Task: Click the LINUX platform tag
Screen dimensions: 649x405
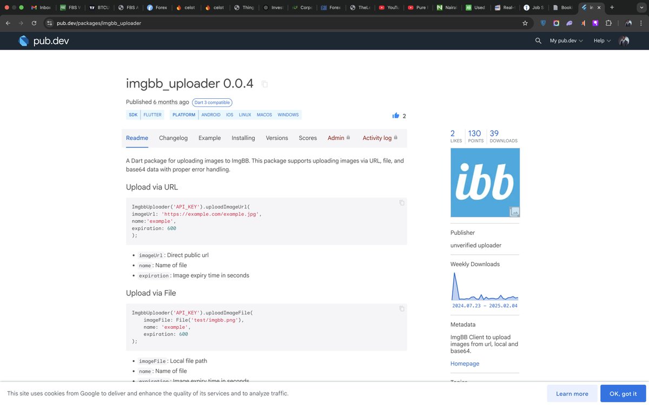Action: tap(245, 115)
